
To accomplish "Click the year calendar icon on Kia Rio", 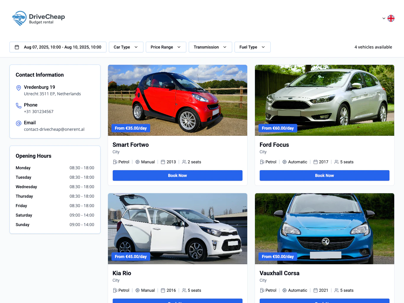I will pyautogui.click(x=163, y=290).
